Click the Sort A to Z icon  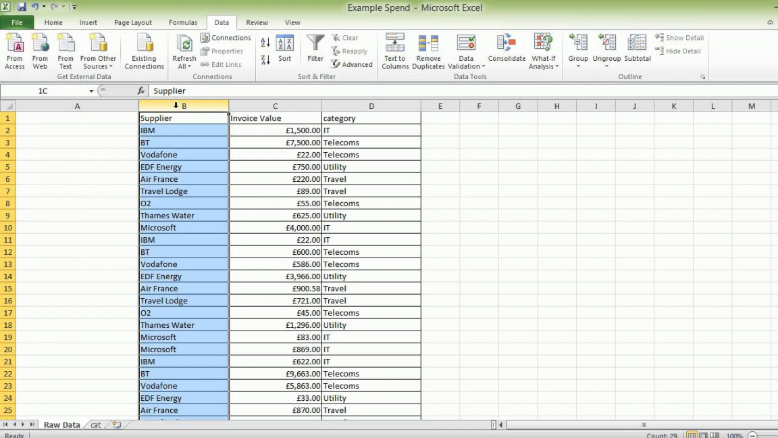(265, 43)
